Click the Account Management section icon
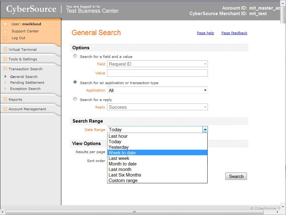 click(5, 109)
